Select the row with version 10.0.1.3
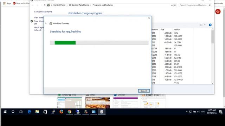Viewport: 225px width, 126px height. [x=177, y=55]
